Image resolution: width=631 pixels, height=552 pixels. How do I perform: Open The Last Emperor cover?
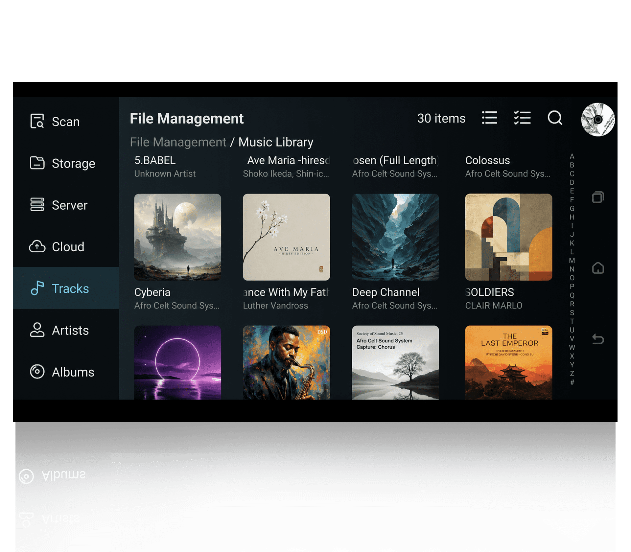point(508,362)
